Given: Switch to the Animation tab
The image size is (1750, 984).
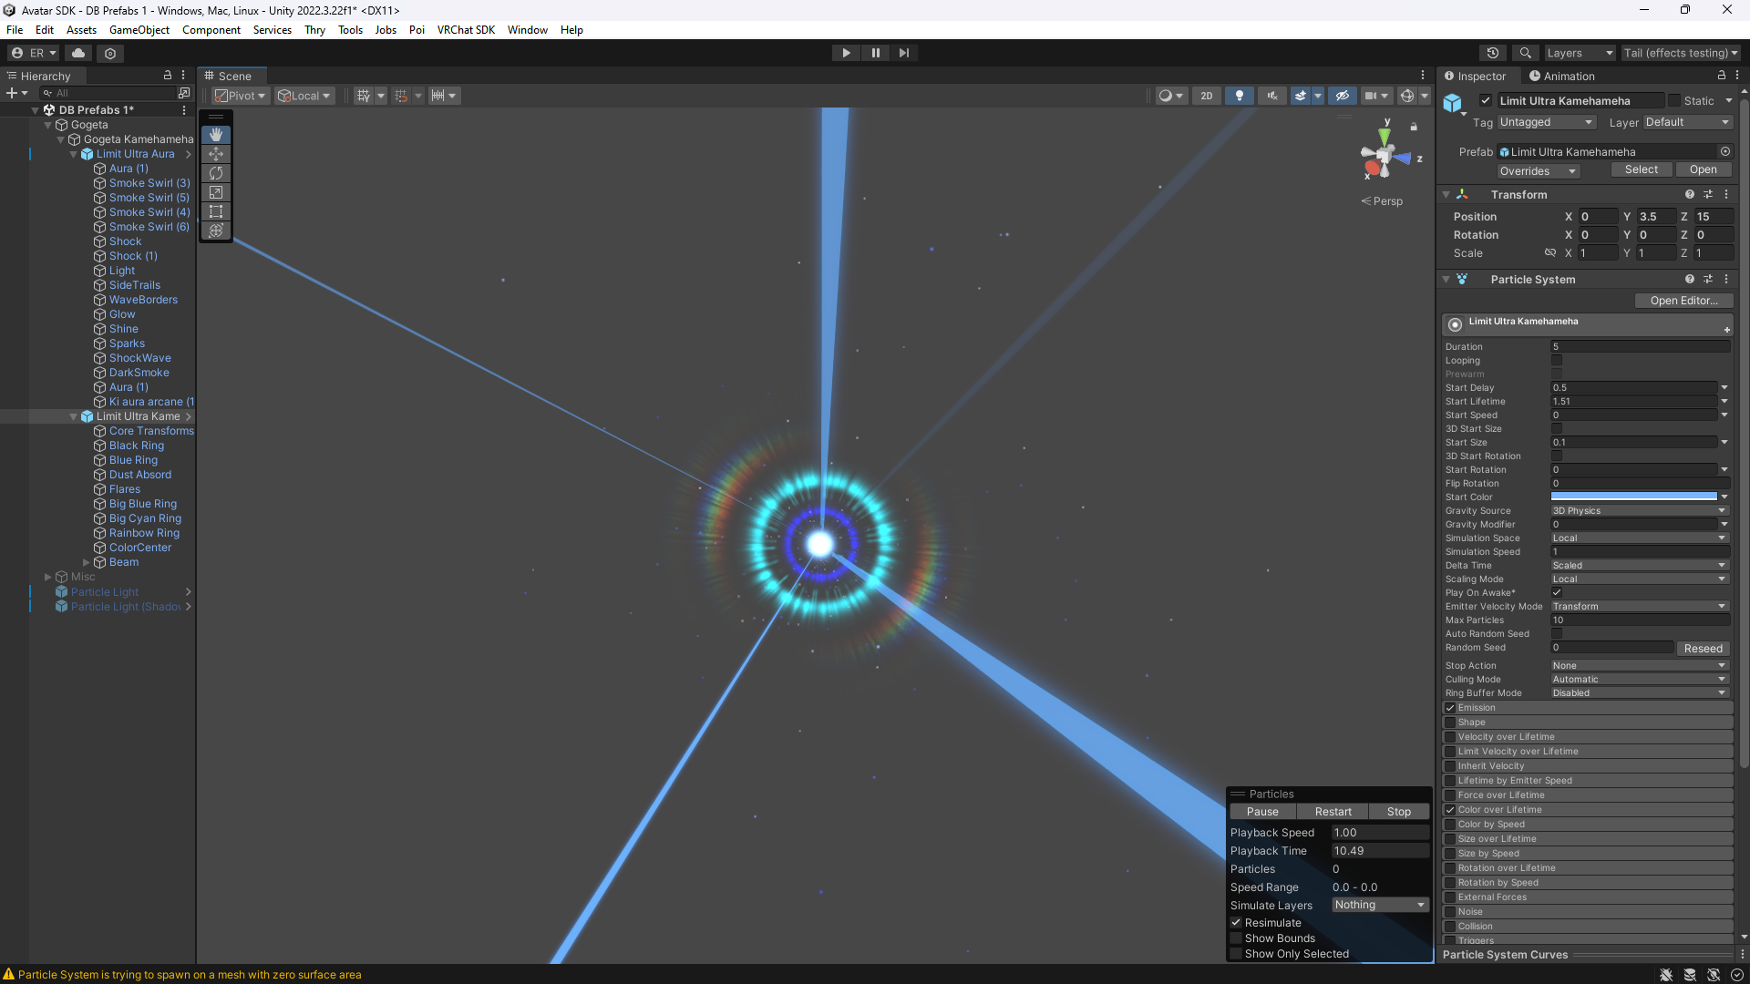Looking at the screenshot, I should [x=1562, y=77].
